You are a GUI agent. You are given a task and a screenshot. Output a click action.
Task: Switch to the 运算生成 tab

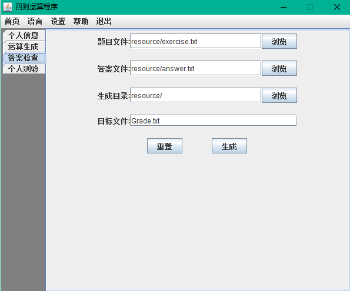24,46
